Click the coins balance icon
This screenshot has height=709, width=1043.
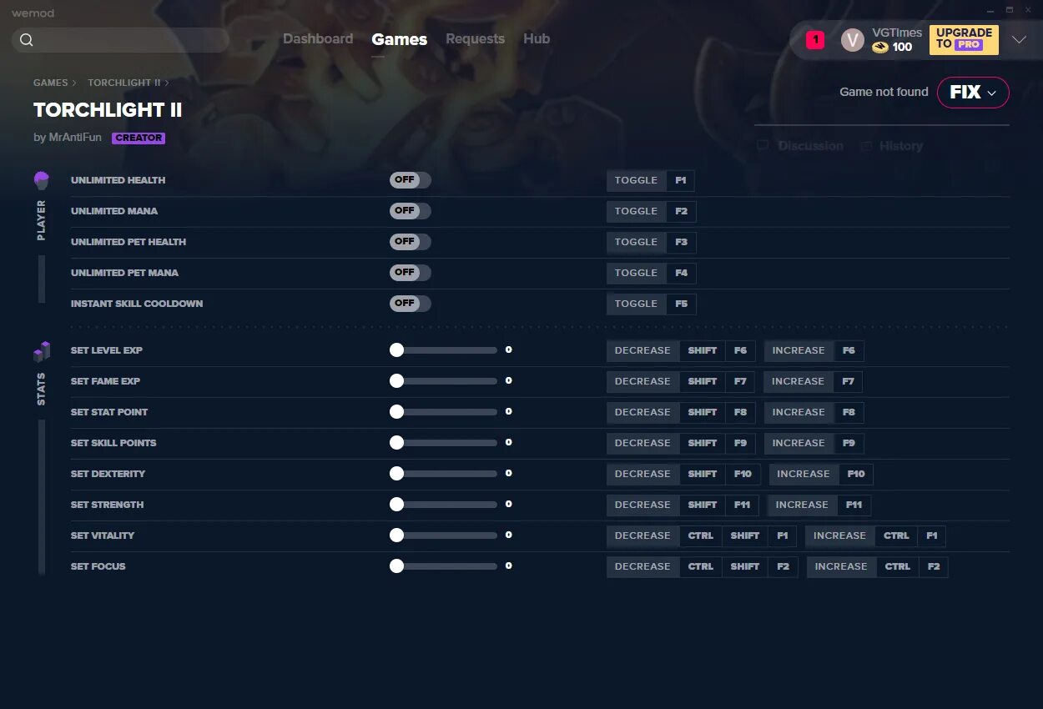coord(880,48)
